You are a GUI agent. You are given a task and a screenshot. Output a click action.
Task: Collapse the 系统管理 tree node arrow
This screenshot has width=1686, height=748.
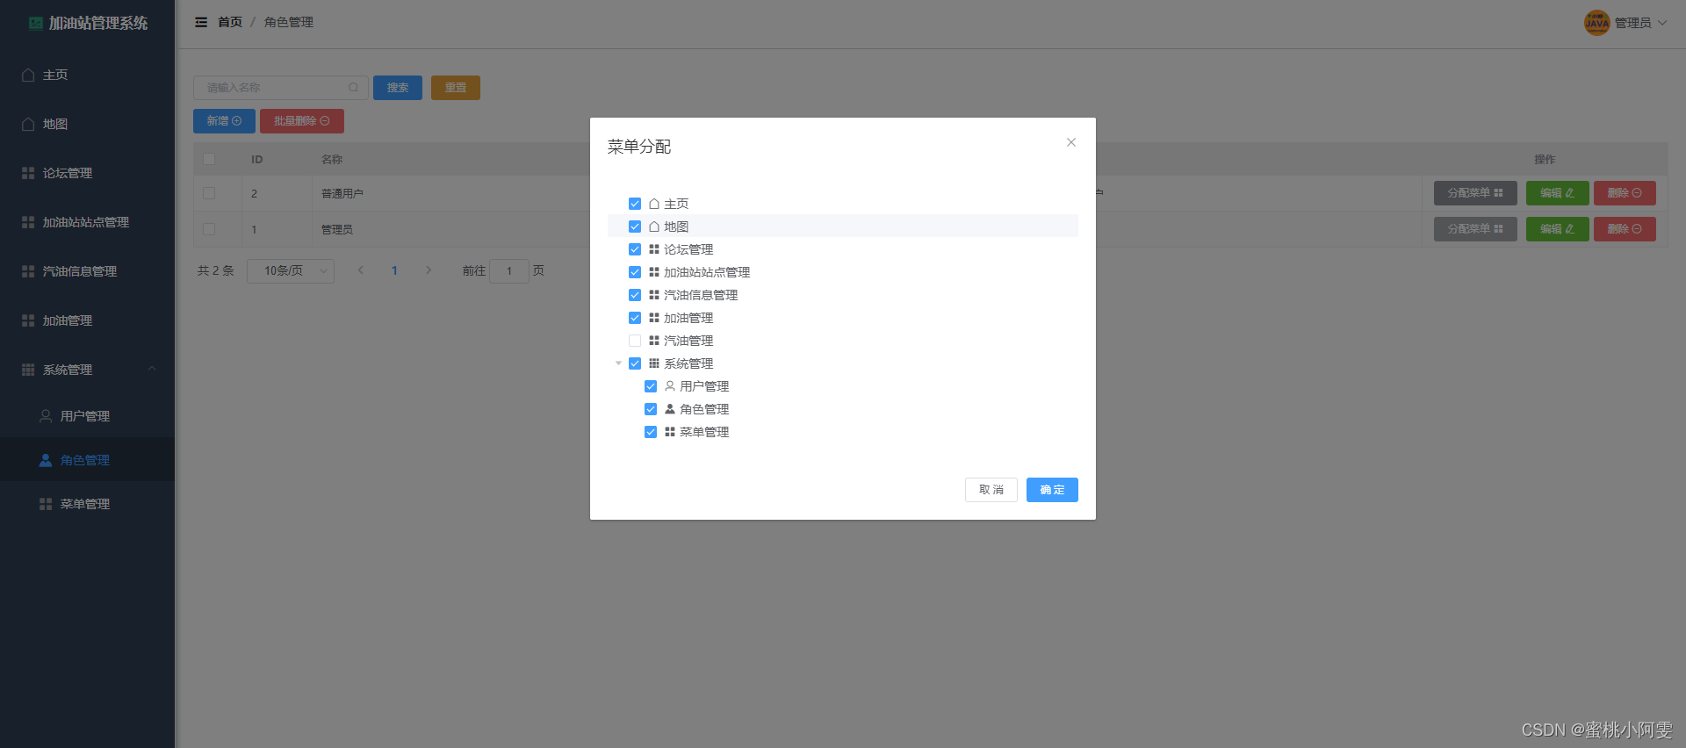coord(618,363)
